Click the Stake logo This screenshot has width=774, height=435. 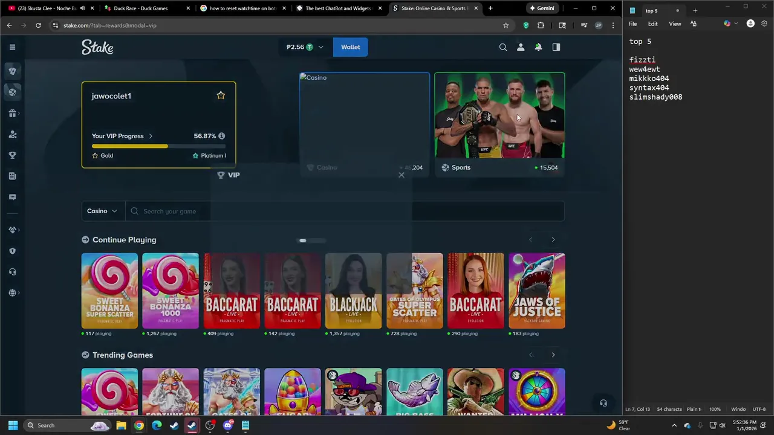point(97,47)
